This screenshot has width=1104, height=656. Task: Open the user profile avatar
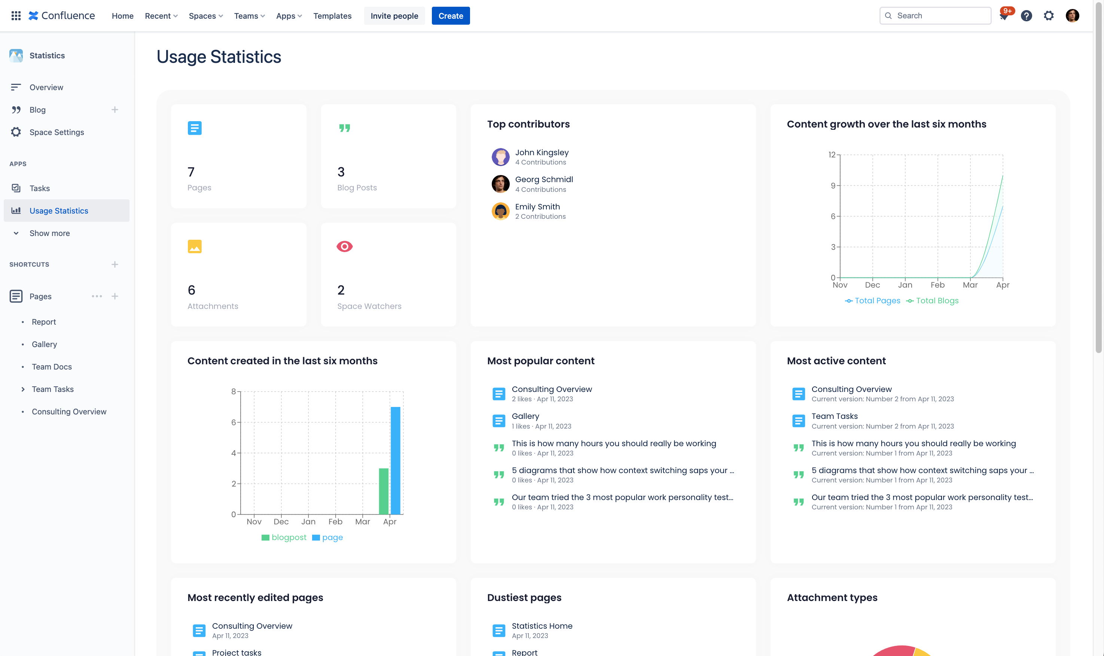1072,16
